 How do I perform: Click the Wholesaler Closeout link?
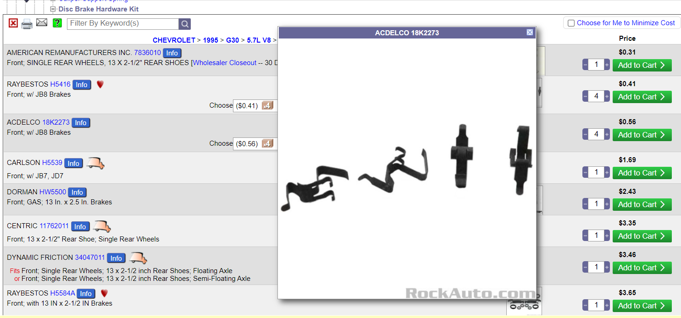pos(225,63)
